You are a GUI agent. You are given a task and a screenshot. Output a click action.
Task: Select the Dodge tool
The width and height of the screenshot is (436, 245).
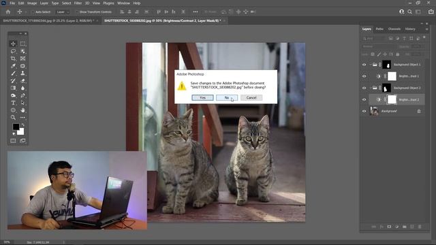point(13,95)
